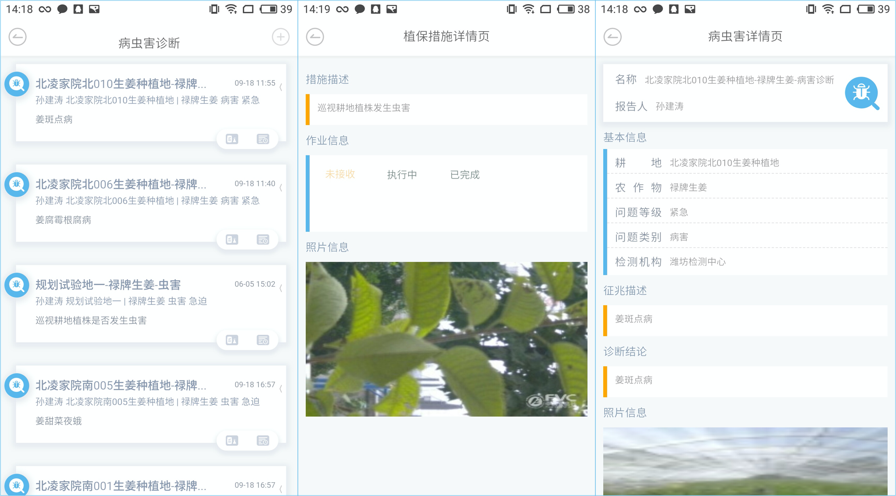The image size is (896, 496).
Task: Open schedule icon on 北凌家院北006 card
Action: [263, 239]
